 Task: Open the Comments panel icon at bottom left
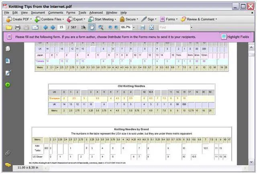(8, 165)
